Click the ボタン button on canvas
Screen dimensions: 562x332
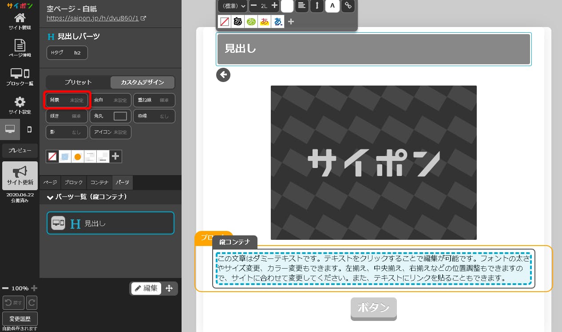[373, 308]
